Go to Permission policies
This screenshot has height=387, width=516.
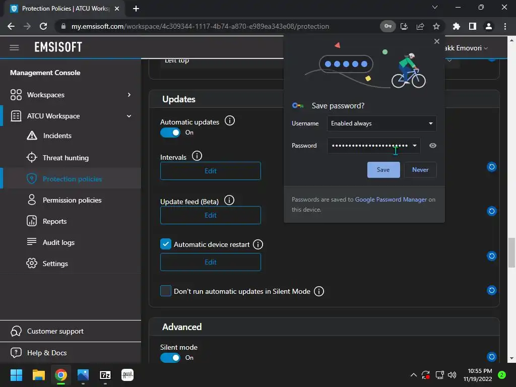tap(72, 200)
